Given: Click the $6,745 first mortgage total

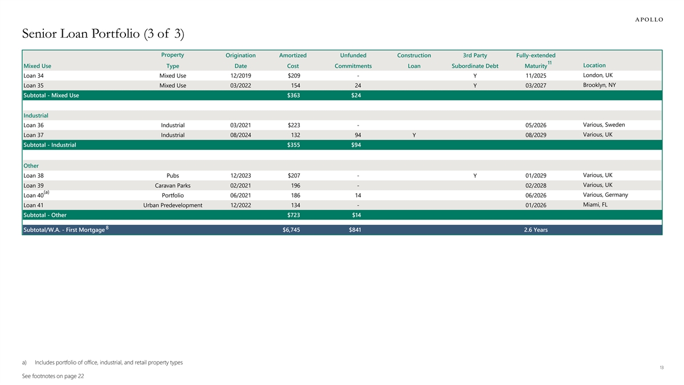Looking at the screenshot, I should pyautogui.click(x=292, y=230).
